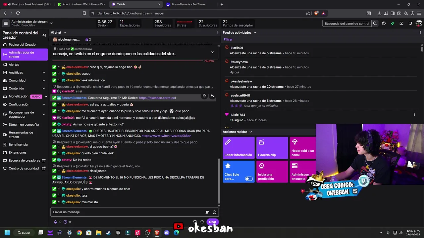Open Brave VPN shield icon in toolbar
This screenshot has width=424, height=238.
click(412, 13)
